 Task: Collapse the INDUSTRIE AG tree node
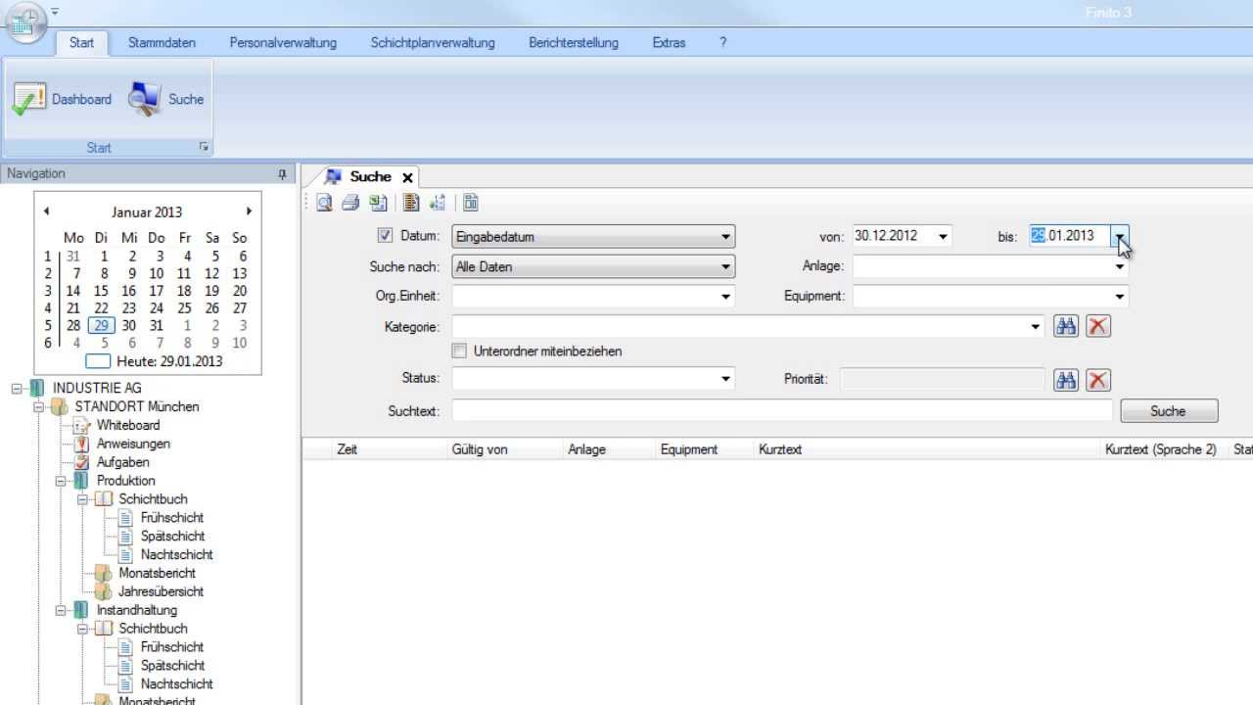click(17, 389)
